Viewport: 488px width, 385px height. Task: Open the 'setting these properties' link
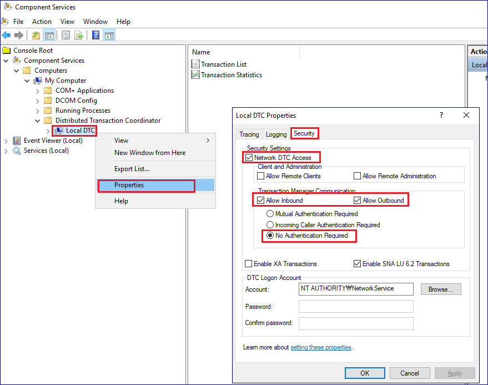click(x=321, y=347)
